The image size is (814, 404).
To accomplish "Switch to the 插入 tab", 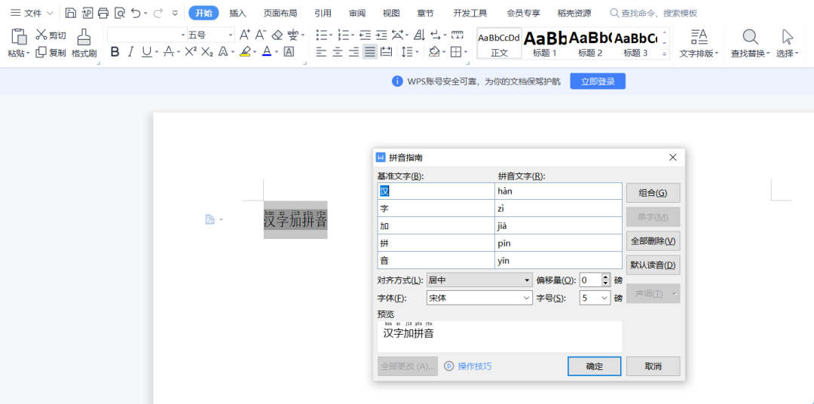I will point(237,13).
